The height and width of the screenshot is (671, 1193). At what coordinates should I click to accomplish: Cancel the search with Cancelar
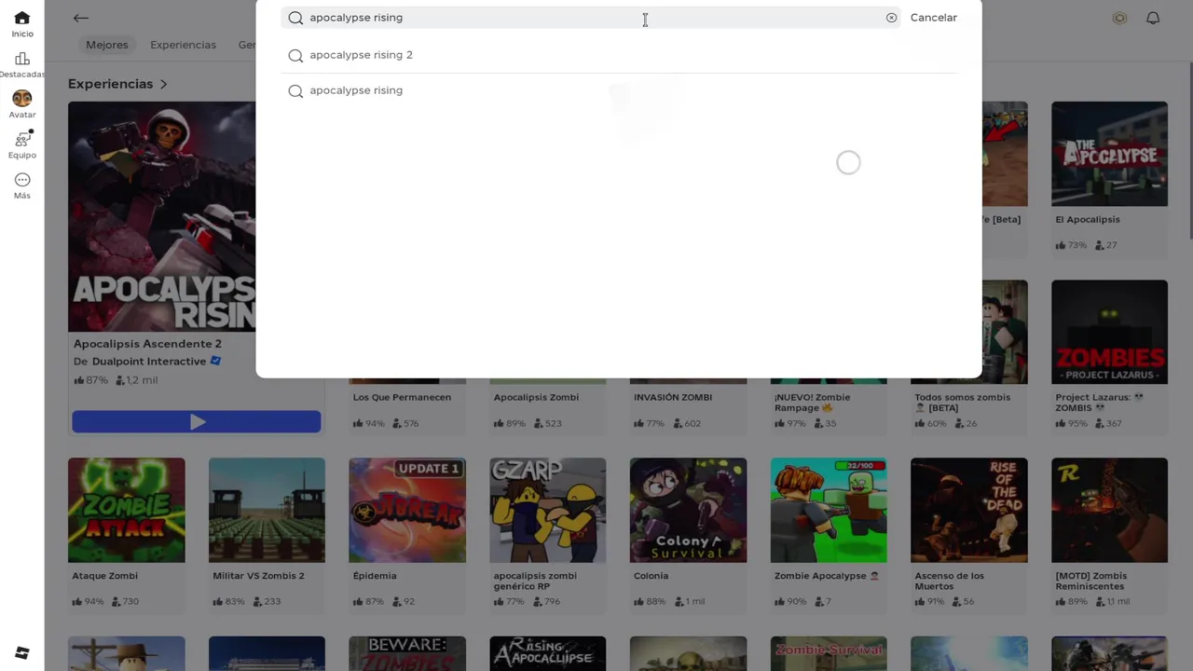(x=933, y=18)
